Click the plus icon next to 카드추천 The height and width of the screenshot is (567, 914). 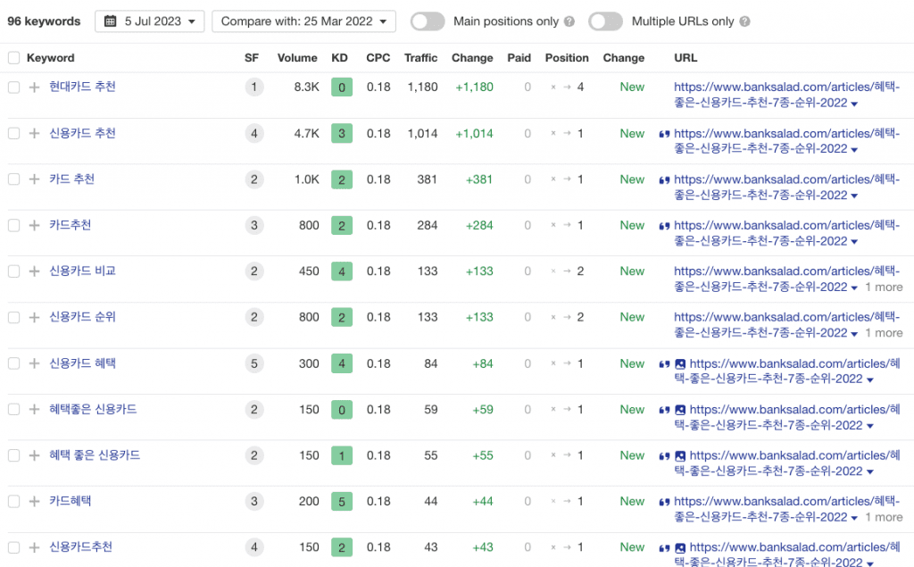(x=35, y=225)
